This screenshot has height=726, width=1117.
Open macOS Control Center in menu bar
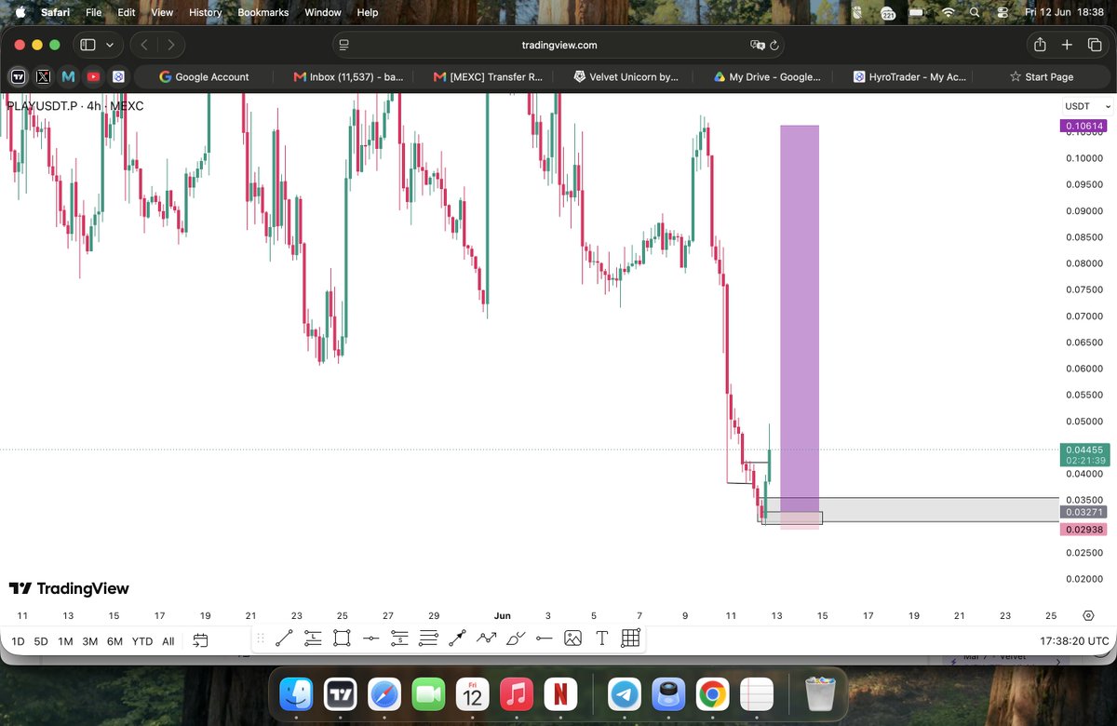click(x=1002, y=12)
